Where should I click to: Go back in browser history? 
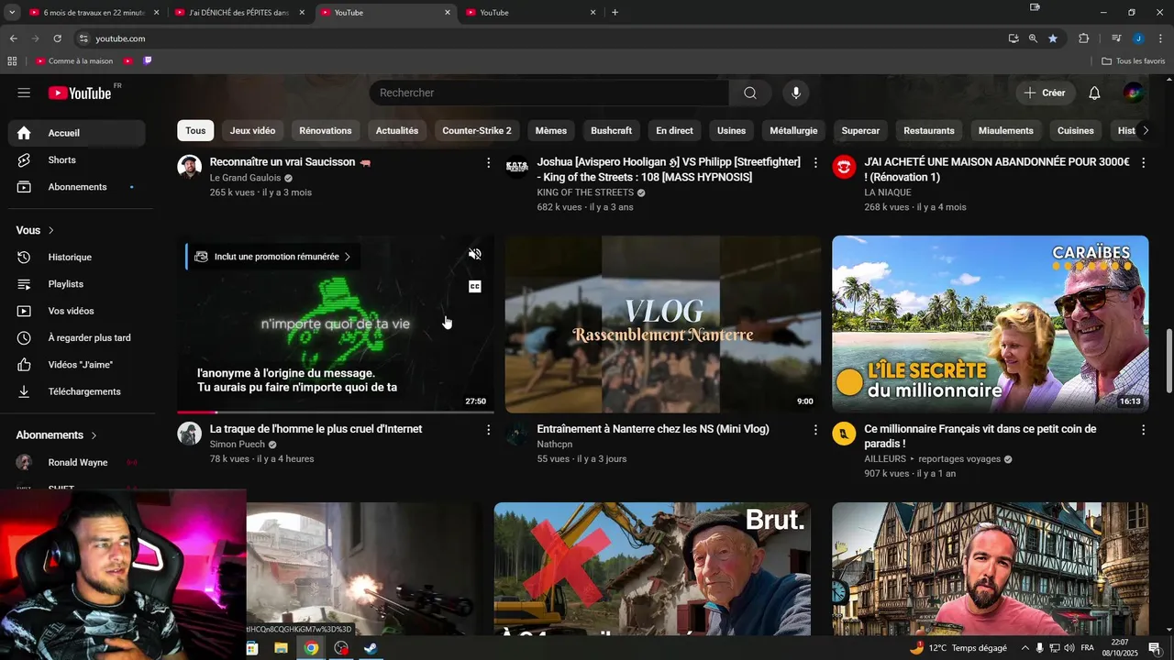(x=13, y=38)
